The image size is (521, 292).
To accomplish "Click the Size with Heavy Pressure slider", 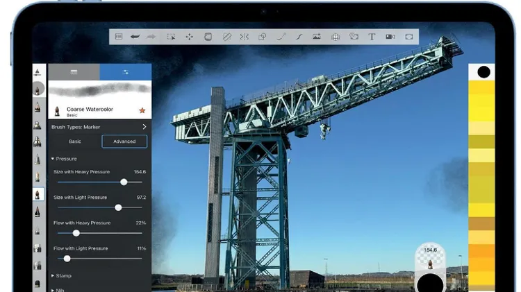I will [124, 182].
